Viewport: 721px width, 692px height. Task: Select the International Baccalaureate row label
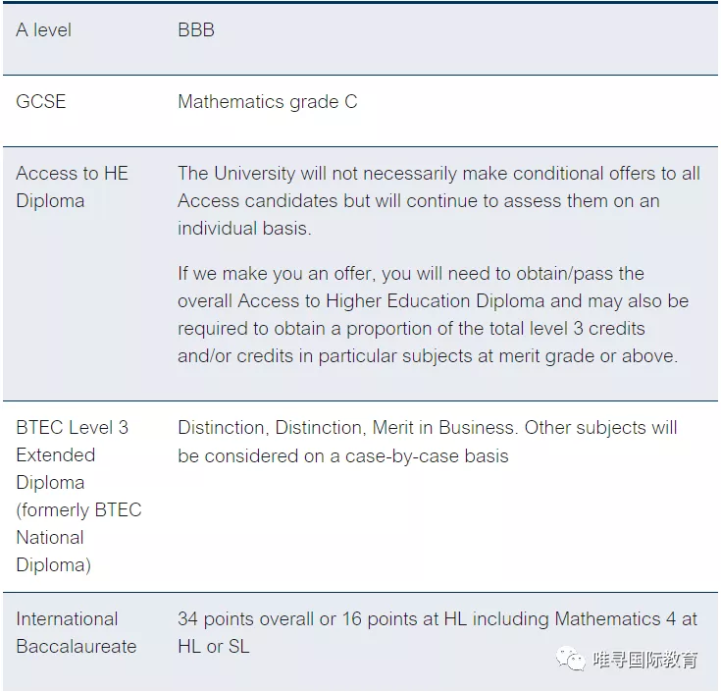(x=77, y=633)
